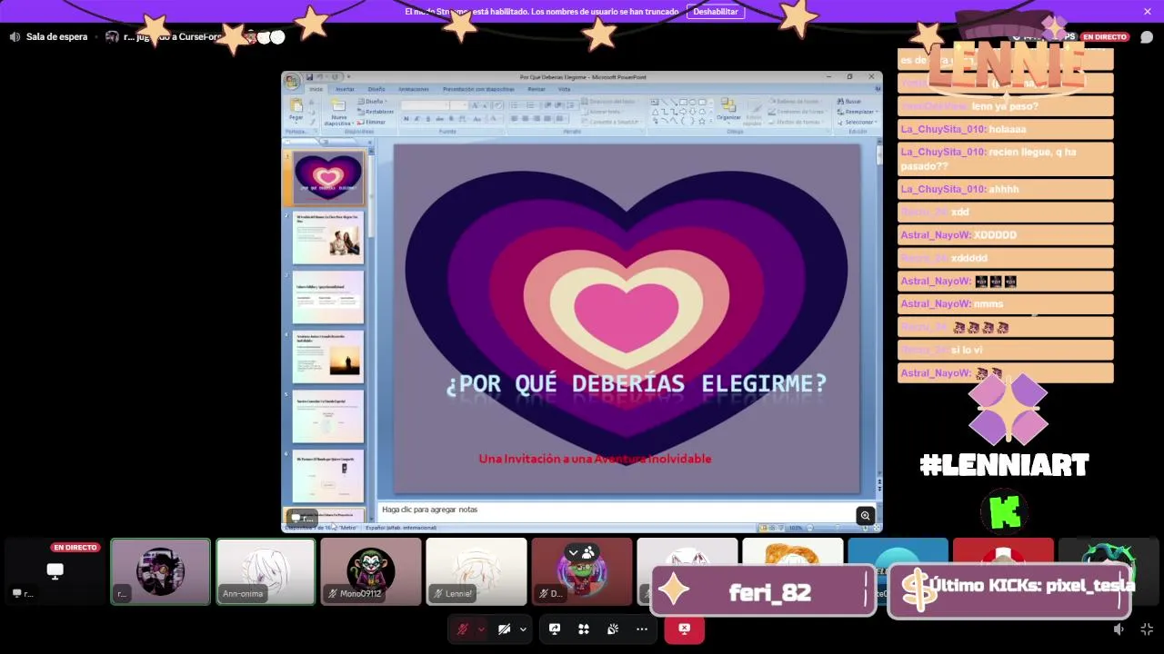Click Astral_NayoW message 'XDDDDD'
The image size is (1164, 654).
1005,234
